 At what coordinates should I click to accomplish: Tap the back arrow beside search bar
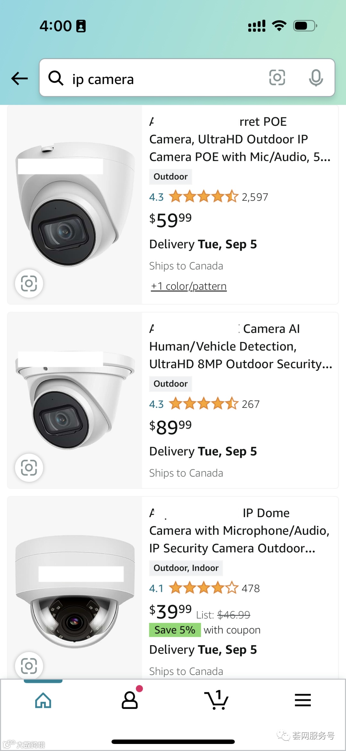20,78
